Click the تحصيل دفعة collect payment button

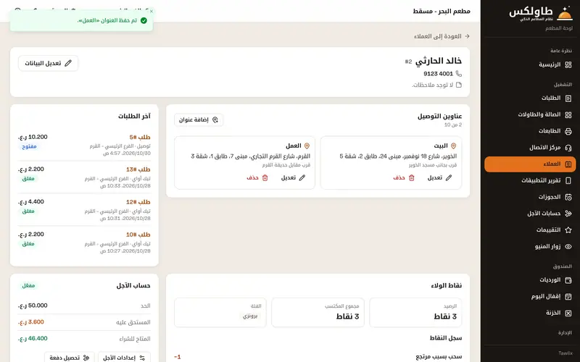pos(70,358)
